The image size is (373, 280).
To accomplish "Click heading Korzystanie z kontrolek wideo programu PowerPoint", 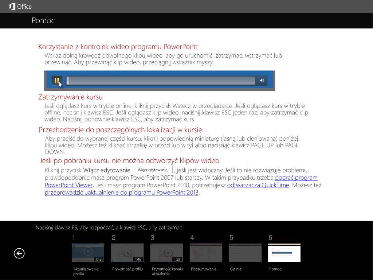I will [118, 47].
